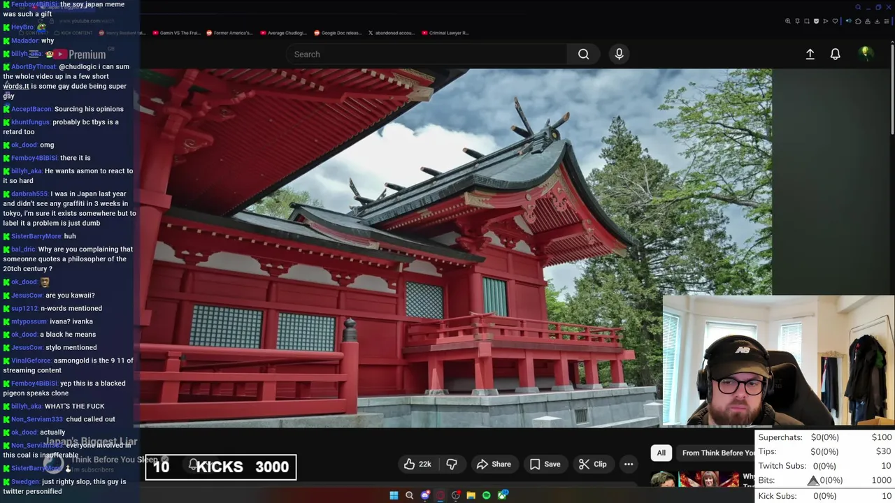Open Spotify from the taskbar

coord(487,495)
